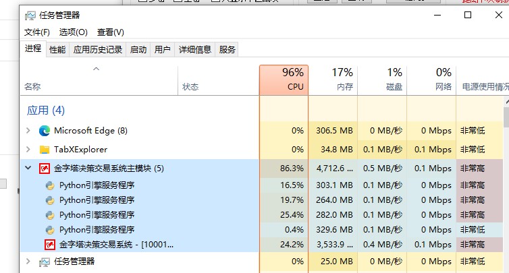The height and width of the screenshot is (273, 509).
Task: Click the 25.0 MB memory value
Action: tap(337, 262)
